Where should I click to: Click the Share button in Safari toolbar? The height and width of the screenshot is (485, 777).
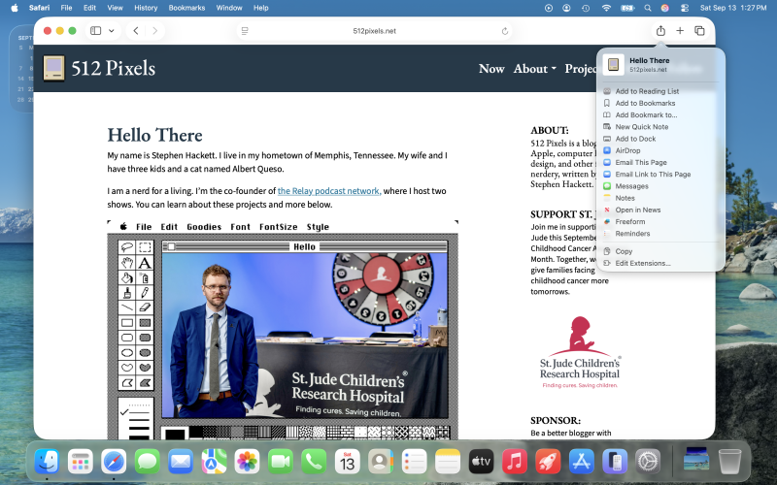coord(660,31)
